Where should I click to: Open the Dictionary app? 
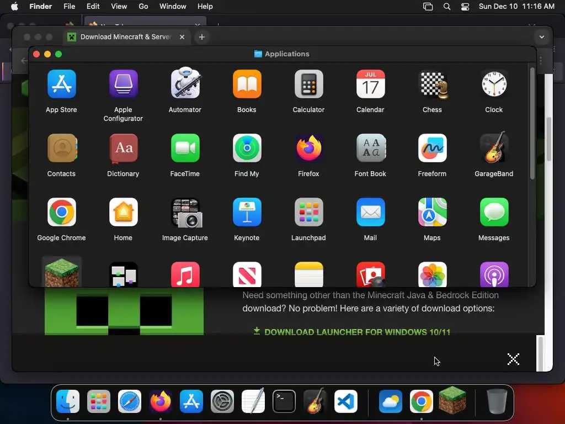tap(123, 148)
